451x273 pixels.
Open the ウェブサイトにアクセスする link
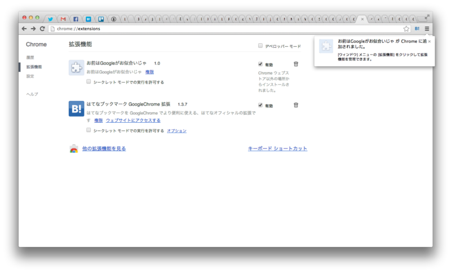133,120
